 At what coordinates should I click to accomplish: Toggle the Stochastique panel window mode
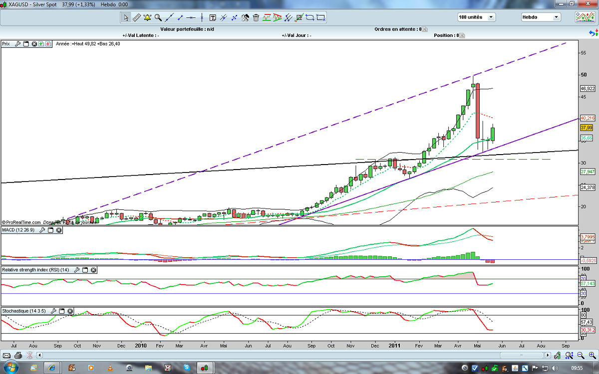pos(62,311)
